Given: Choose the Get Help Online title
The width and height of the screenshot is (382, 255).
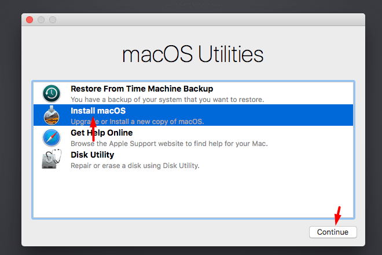Looking at the screenshot, I should pos(101,133).
